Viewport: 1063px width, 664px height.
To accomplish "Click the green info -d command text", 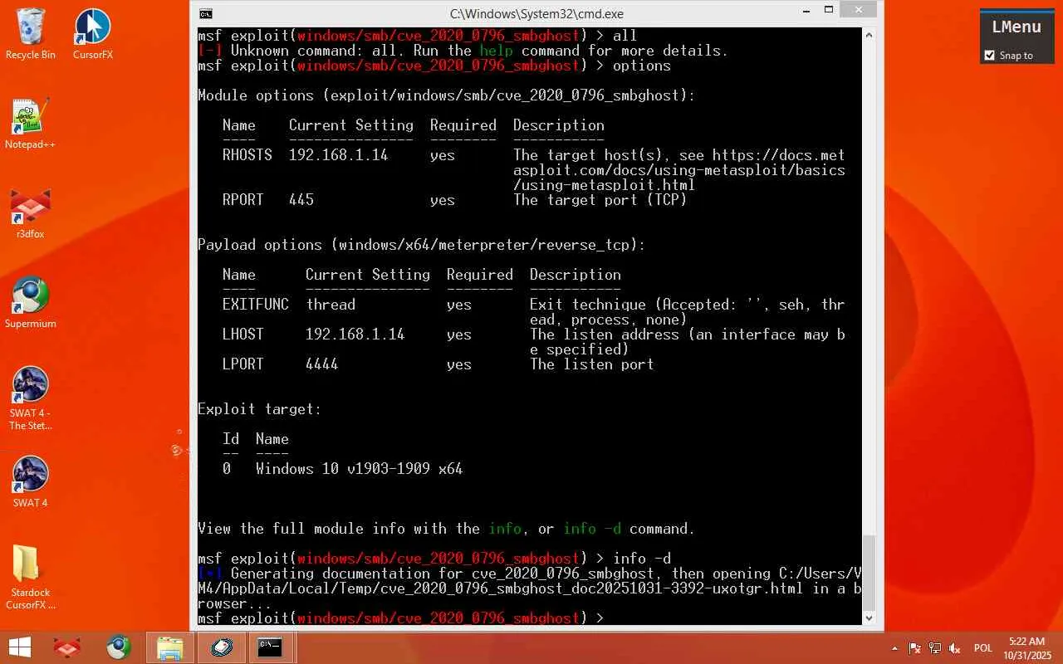I will tap(592, 529).
